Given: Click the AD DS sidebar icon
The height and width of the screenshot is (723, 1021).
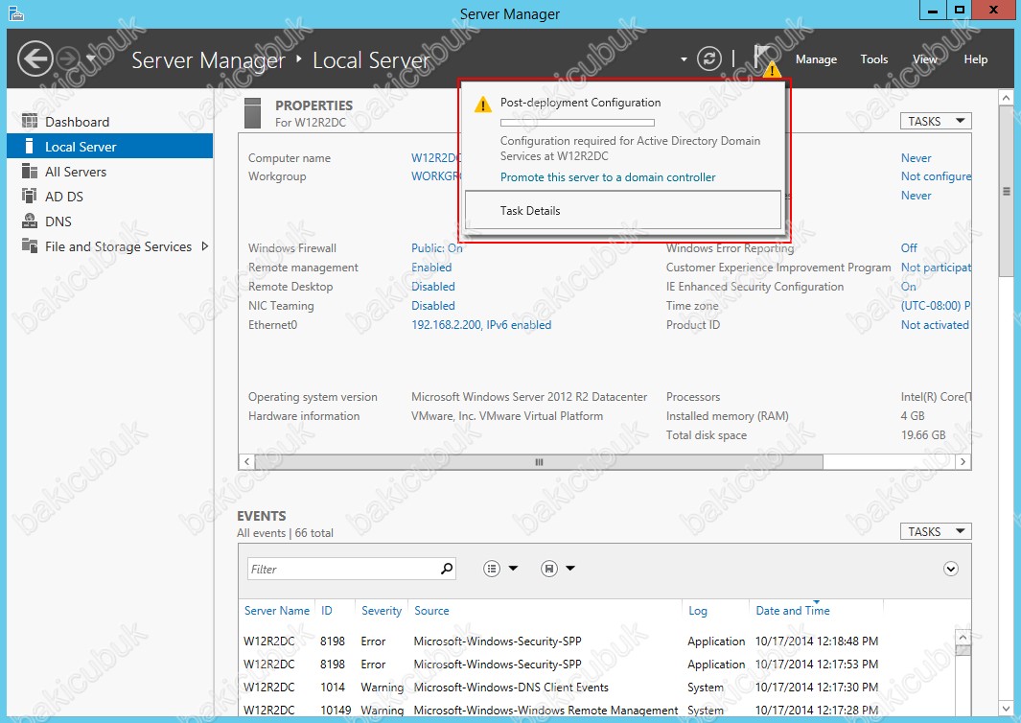Looking at the screenshot, I should tap(30, 196).
